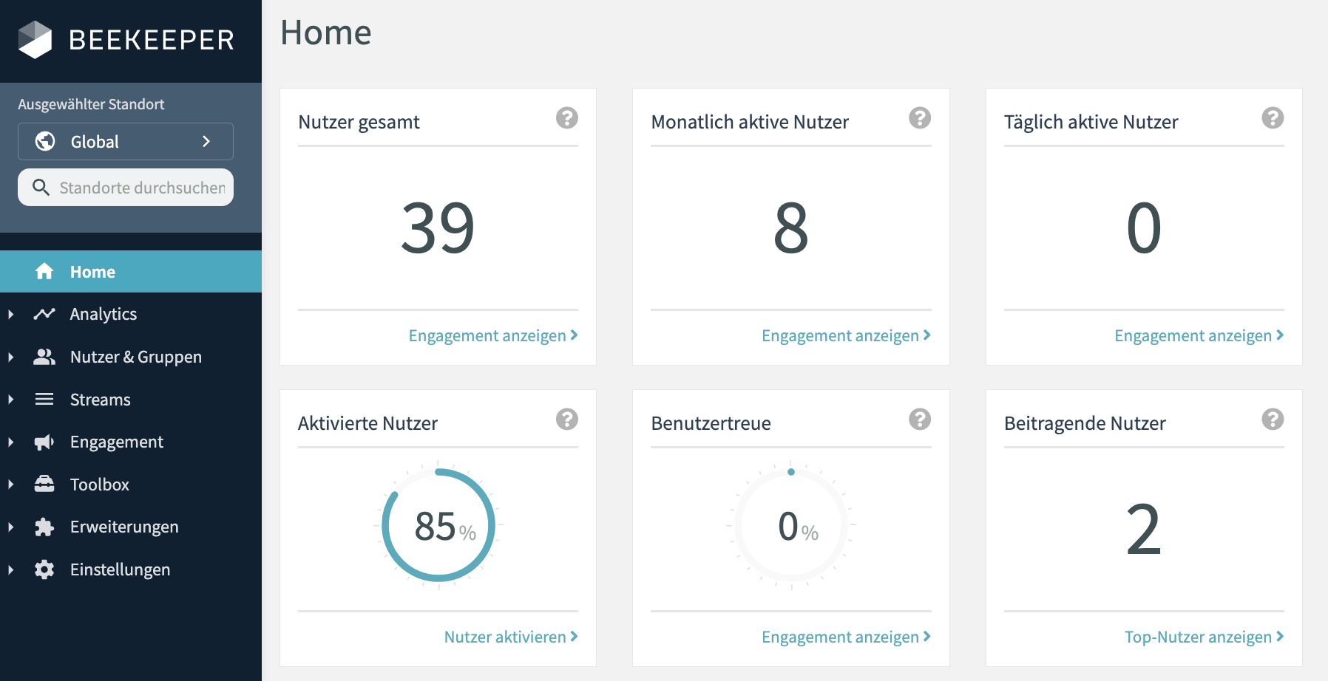The image size is (1328, 681).
Task: Click the Nutzer aktivieren link
Action: click(x=511, y=637)
